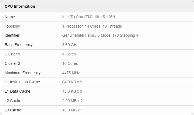Select the '4475 MHz' value
The image size is (194, 115).
point(71,73)
